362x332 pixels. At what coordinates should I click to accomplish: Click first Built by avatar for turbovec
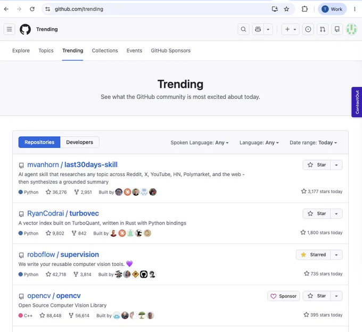coord(113,233)
